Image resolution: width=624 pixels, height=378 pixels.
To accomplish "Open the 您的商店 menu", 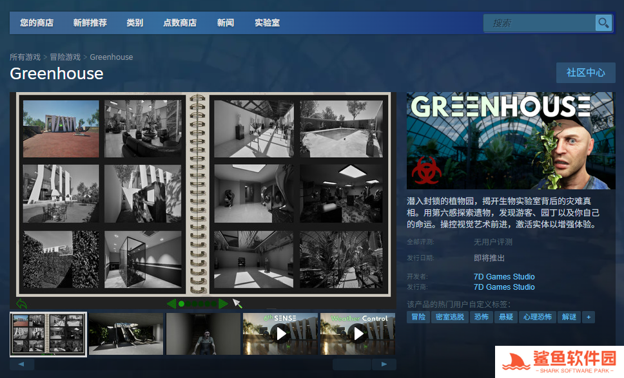I will coord(37,23).
